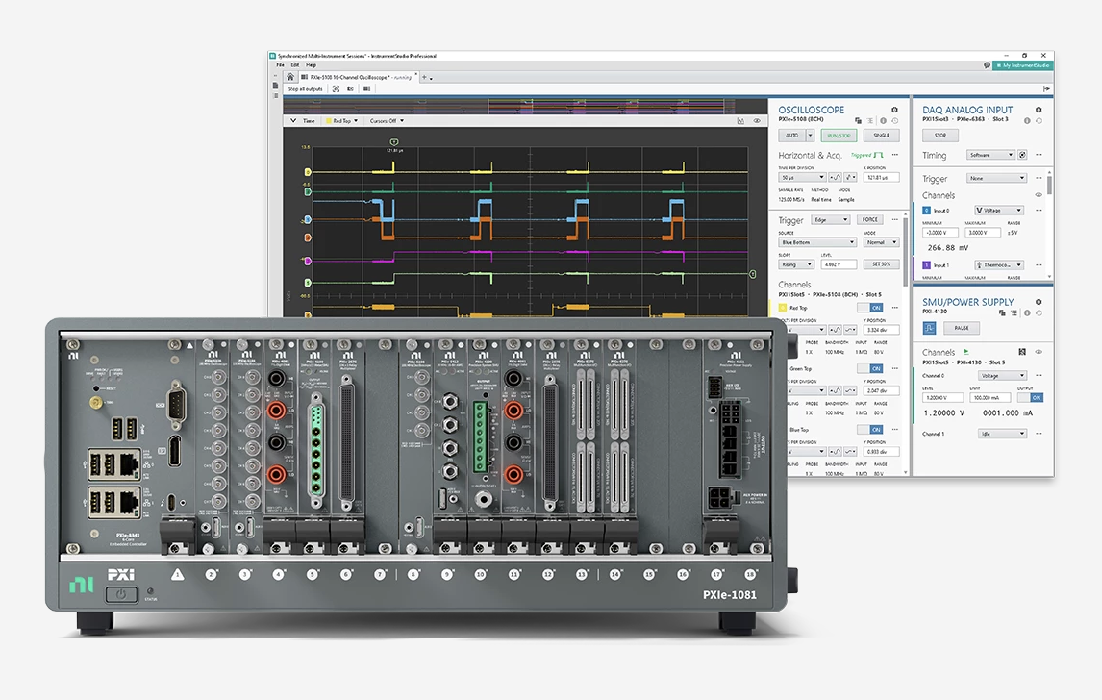The width and height of the screenshot is (1102, 700).
Task: Click the Stop all outputs button
Action: [x=305, y=88]
